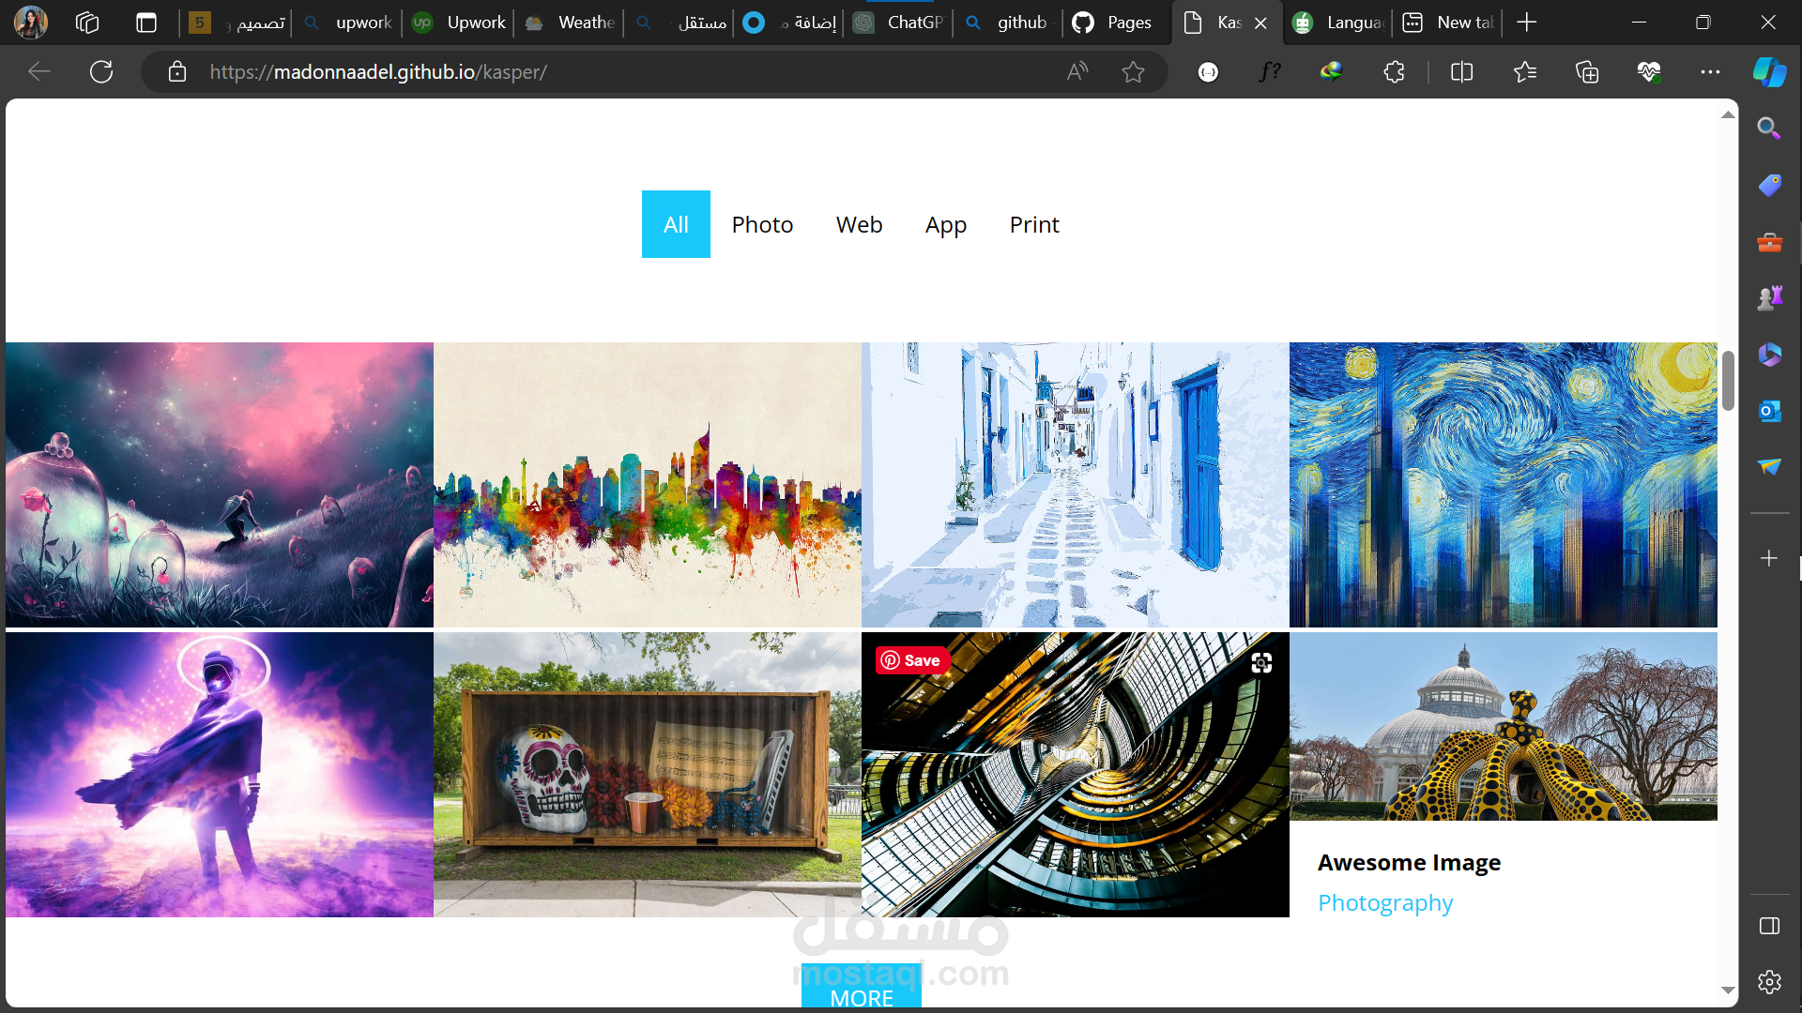Click the browser Refresh icon
The image size is (1802, 1013).
101,71
